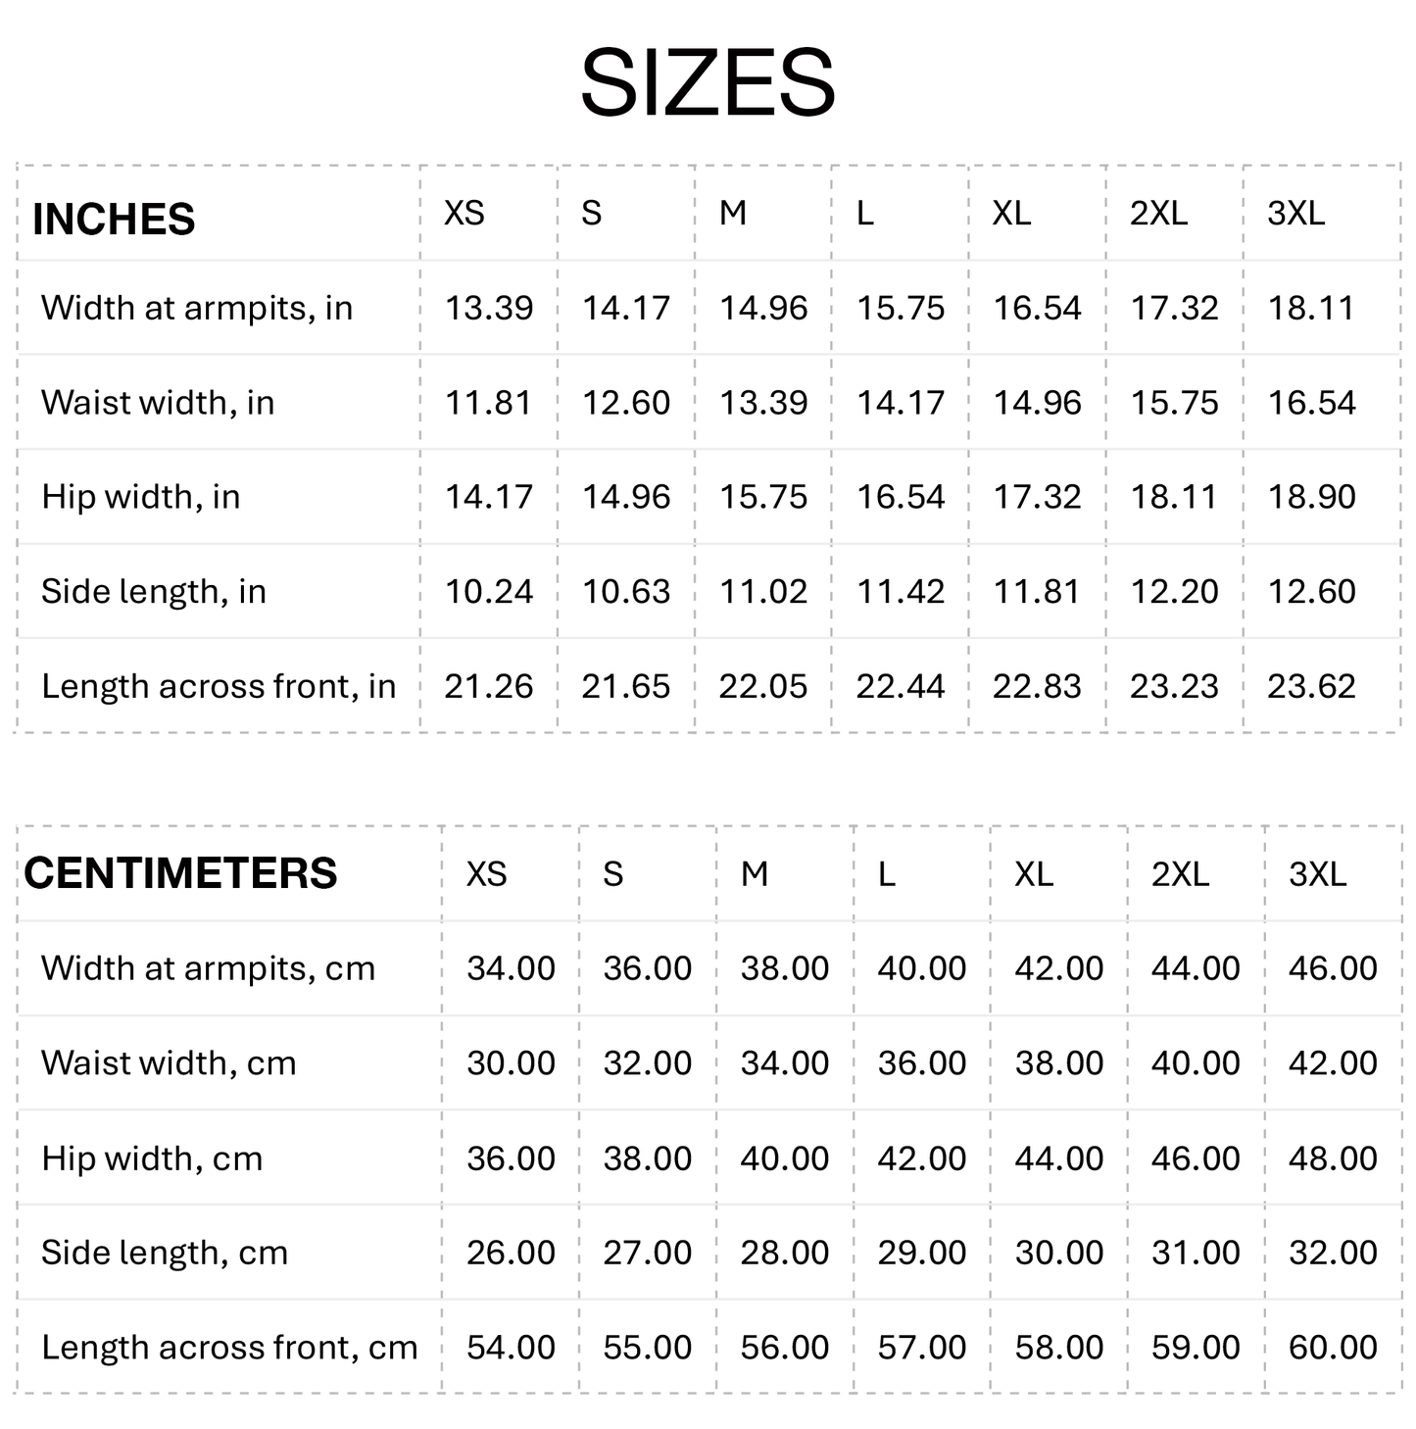Select the 'Side length, cm' row label
The width and height of the screenshot is (1416, 1429).
click(165, 1253)
